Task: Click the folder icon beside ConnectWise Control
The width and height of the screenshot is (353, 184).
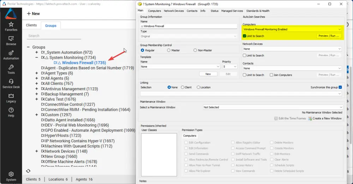Action: 43,104
